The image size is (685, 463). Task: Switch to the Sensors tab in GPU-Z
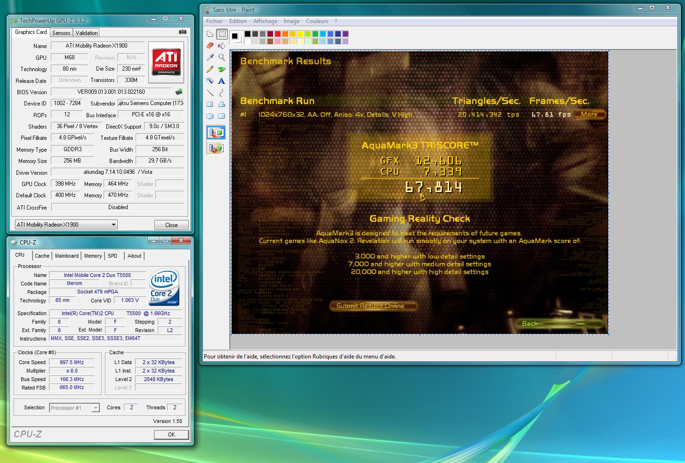(61, 32)
